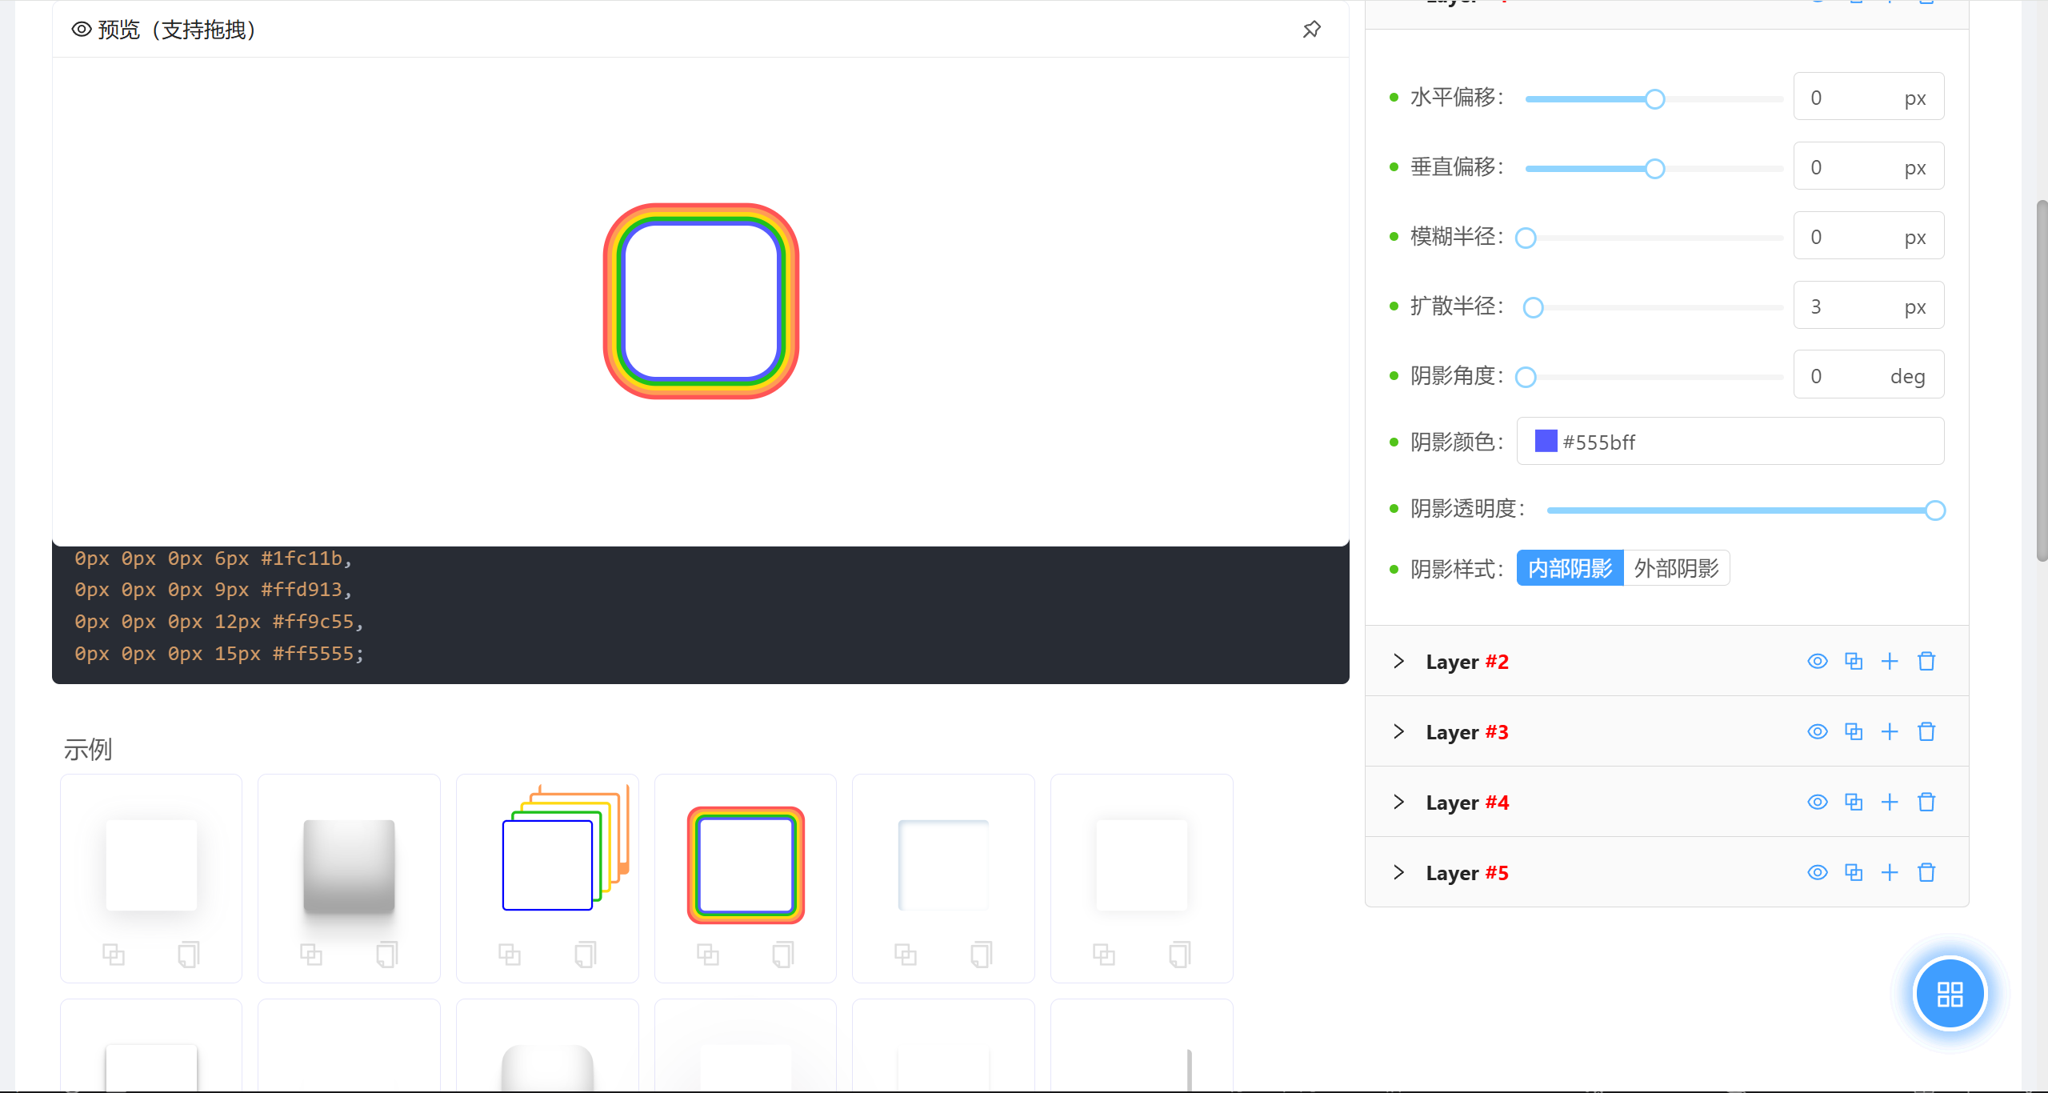Add a new layer after Layer #3
Viewport: 2048px width, 1093px height.
[1890, 731]
